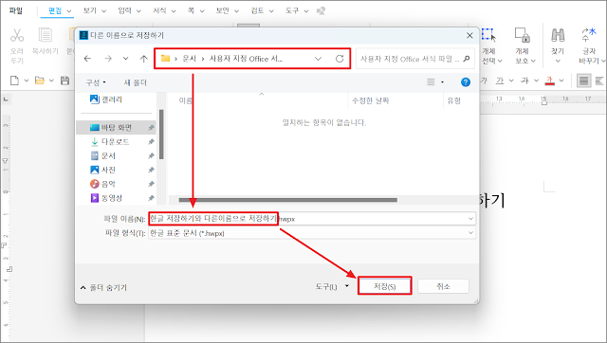Screen dimensions: 607x343
Task: Click the view layout icon in dialog
Action: tap(431, 82)
